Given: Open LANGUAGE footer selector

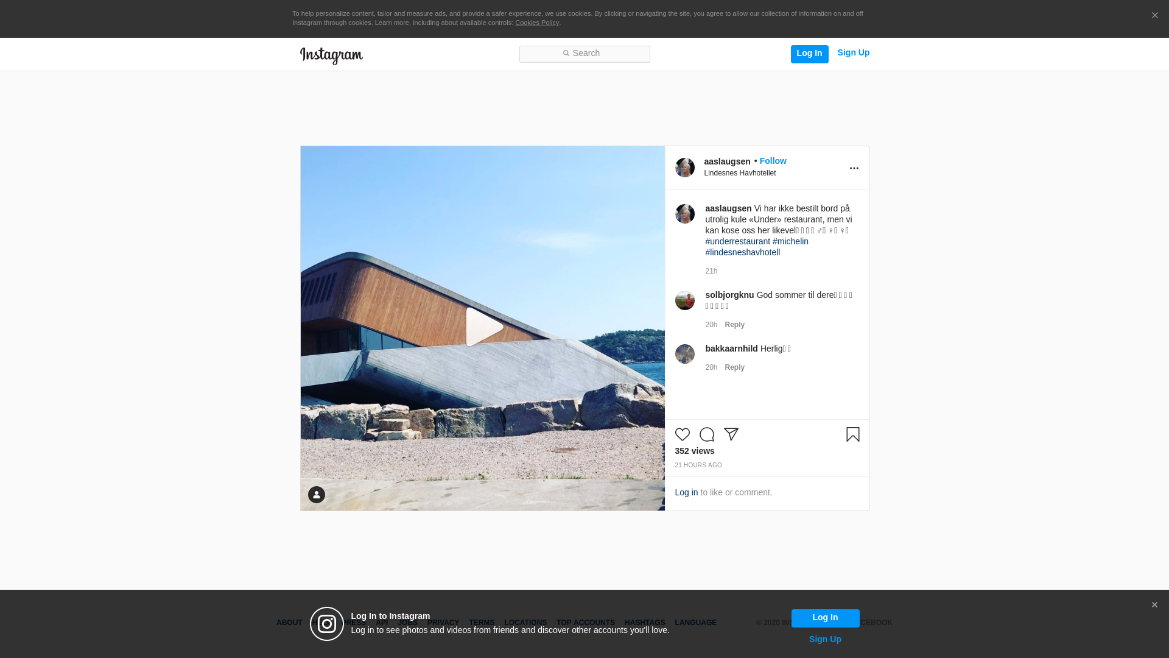Looking at the screenshot, I should (696, 623).
